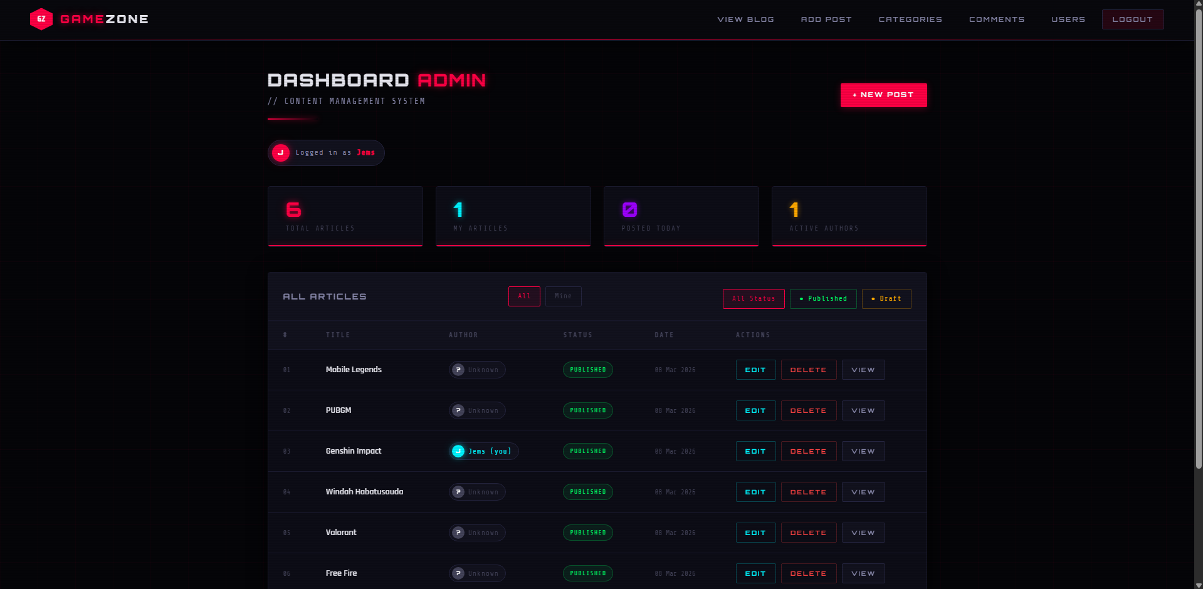Click the Date column header
This screenshot has width=1203, height=589.
(664, 335)
